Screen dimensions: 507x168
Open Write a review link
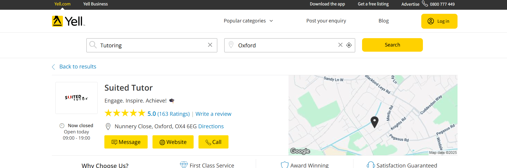pyautogui.click(x=213, y=114)
